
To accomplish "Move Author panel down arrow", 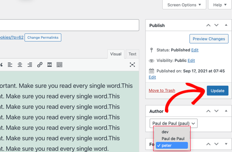I will click(216, 111).
